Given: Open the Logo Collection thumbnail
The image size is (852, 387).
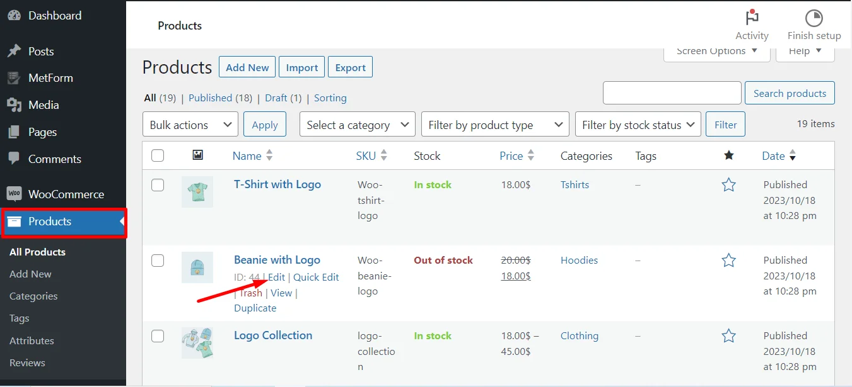Looking at the screenshot, I should pyautogui.click(x=197, y=343).
